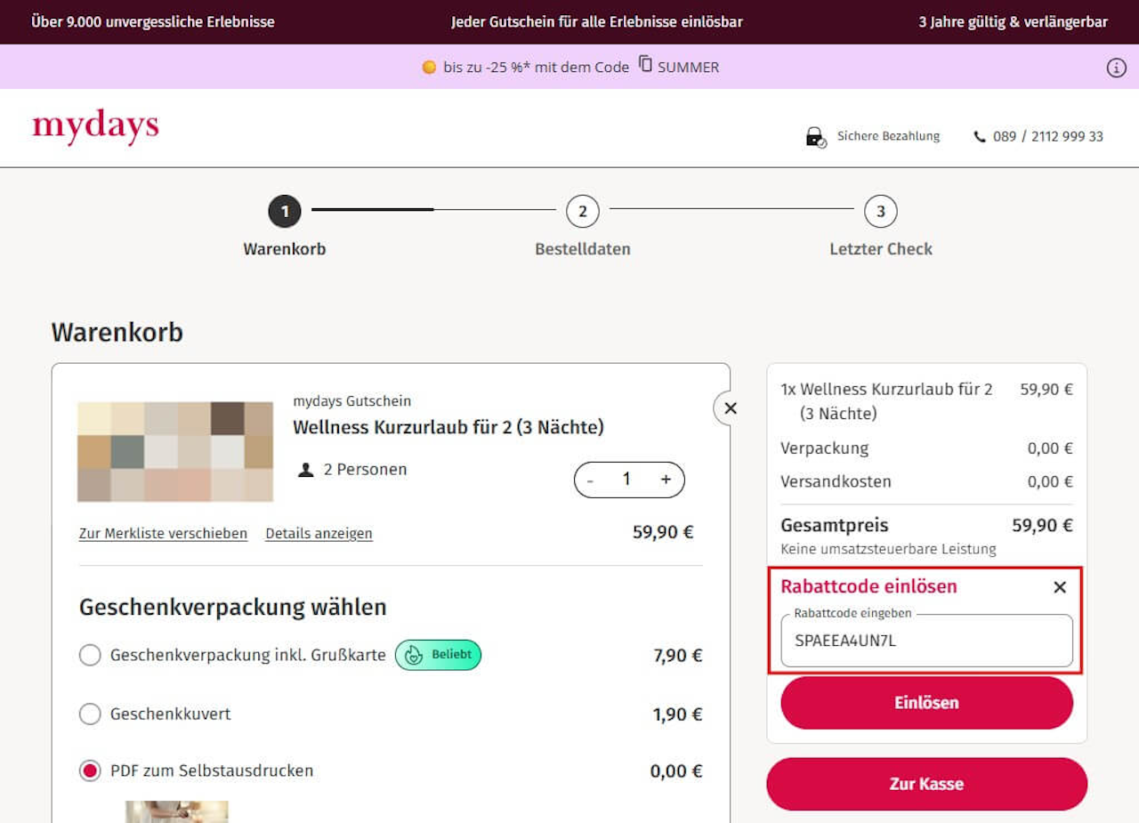This screenshot has height=823, width=1139.
Task: Click the 2 Personen person icon
Action: tap(306, 470)
